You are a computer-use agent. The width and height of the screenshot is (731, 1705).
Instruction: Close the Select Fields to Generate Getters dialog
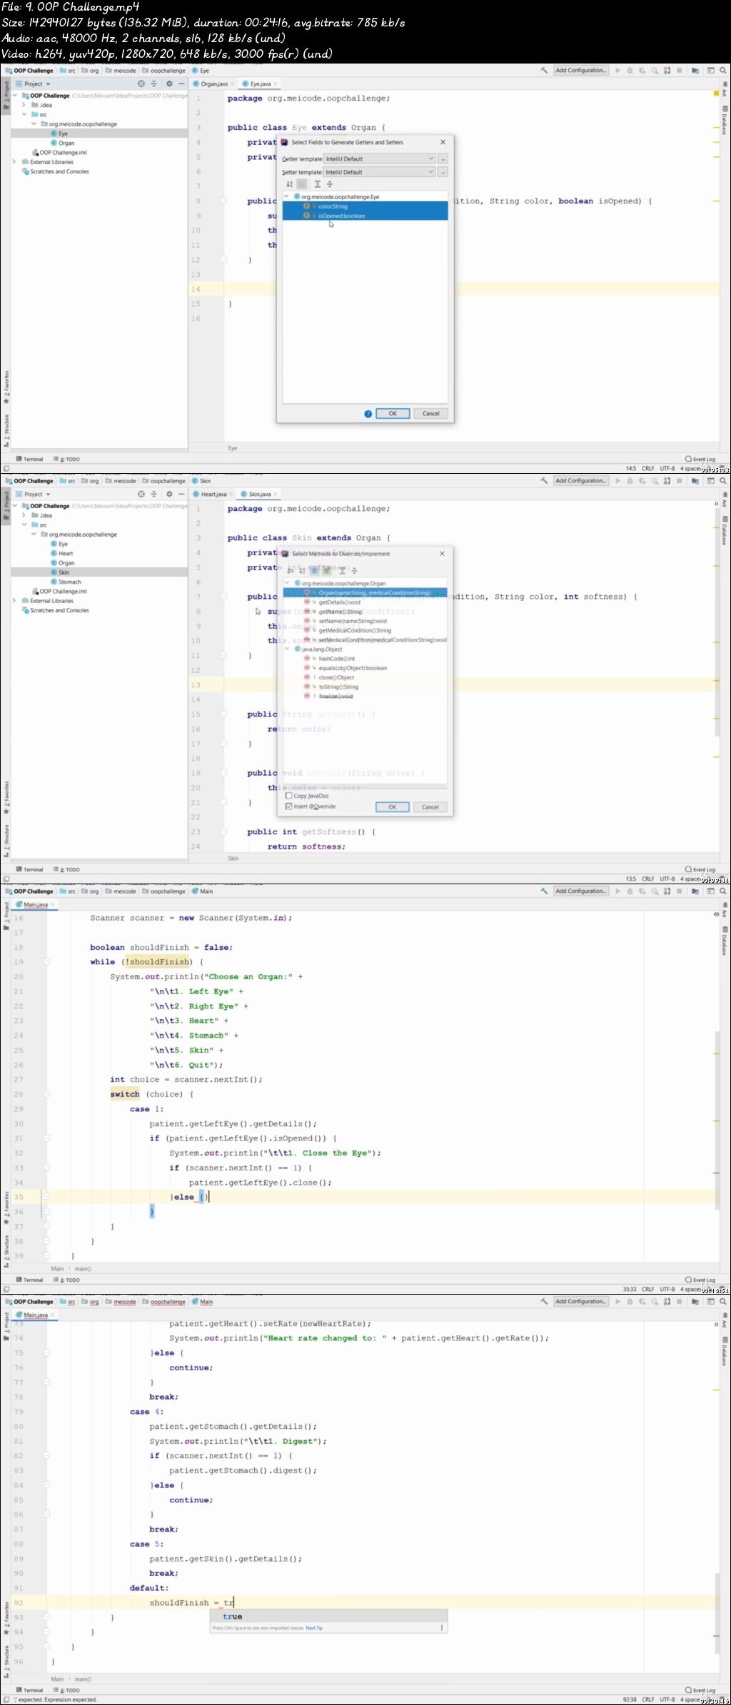(x=443, y=142)
